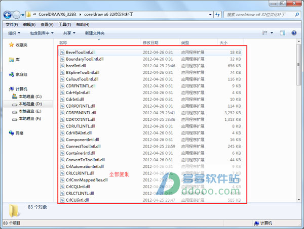This screenshot has width=304, height=229.
Task: Select file BSplineToolIntl.dll
Action: tap(151, 72)
